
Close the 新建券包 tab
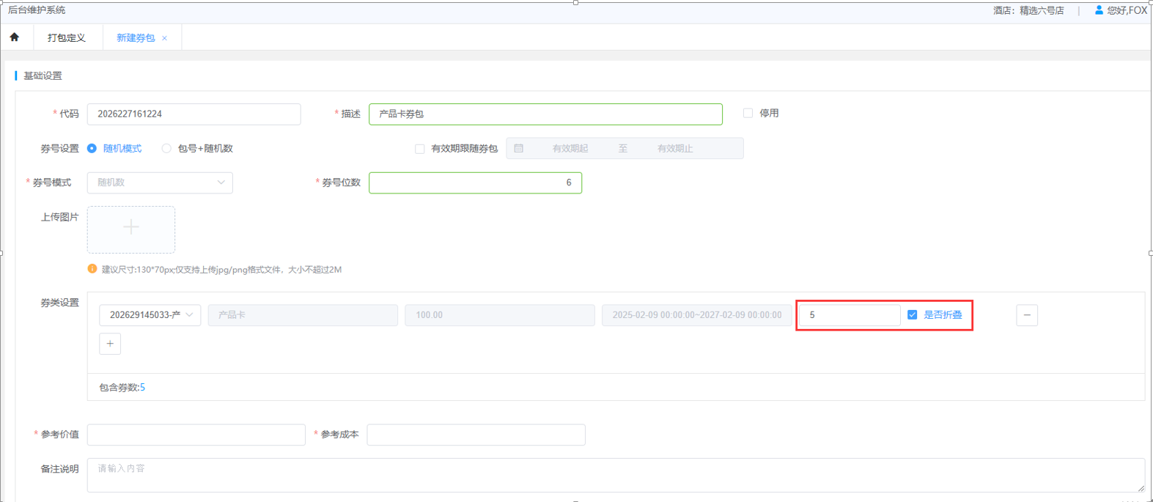point(164,38)
